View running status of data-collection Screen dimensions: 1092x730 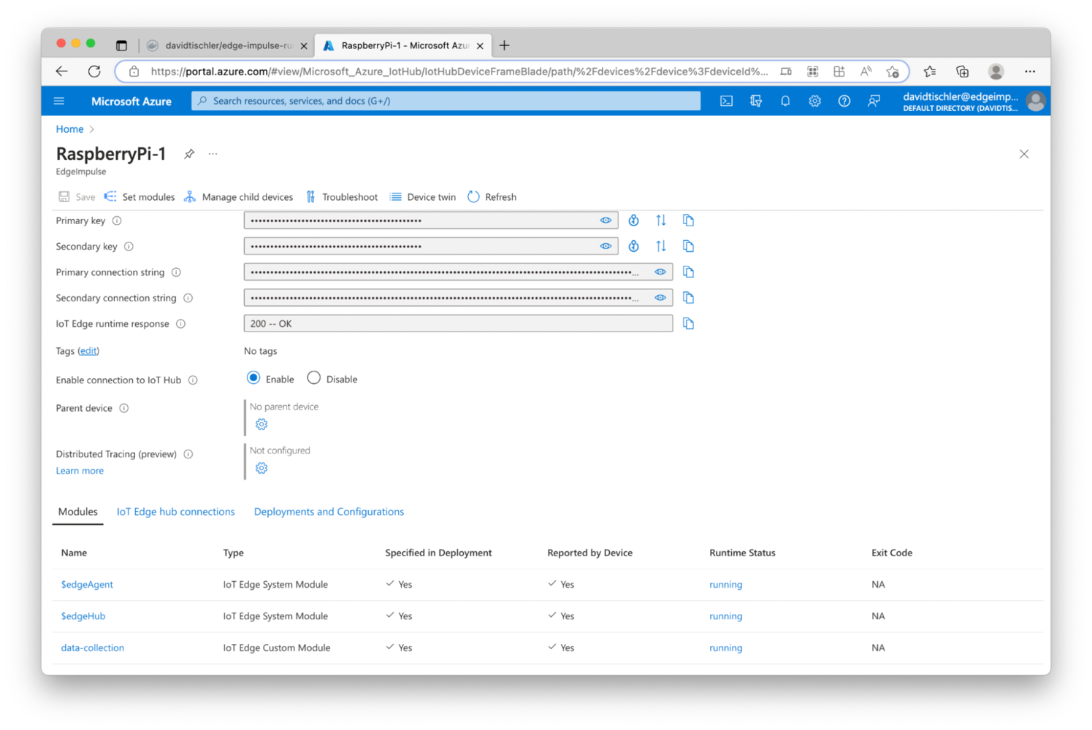coord(725,648)
